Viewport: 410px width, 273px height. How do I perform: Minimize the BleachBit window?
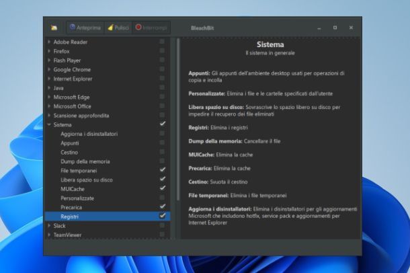click(319, 28)
